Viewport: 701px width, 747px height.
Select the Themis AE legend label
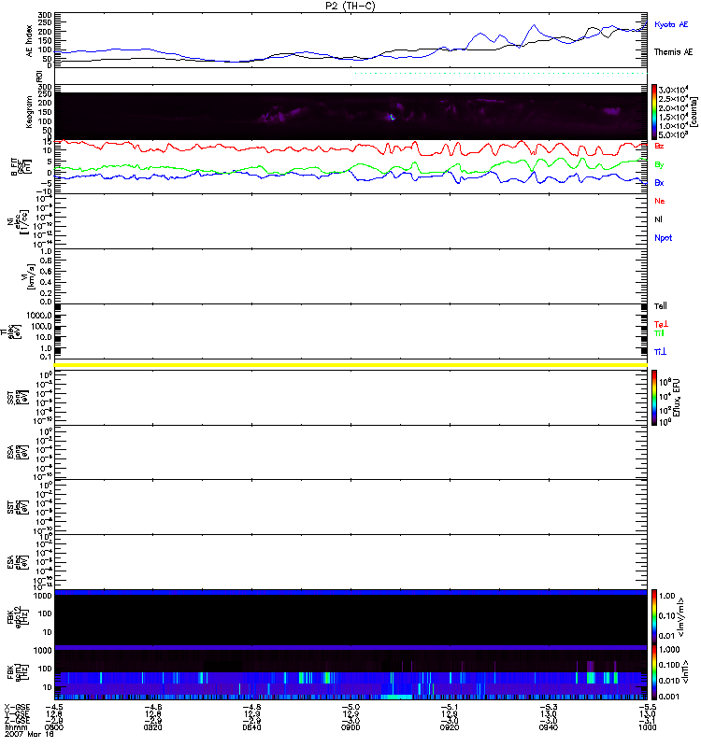click(x=671, y=53)
